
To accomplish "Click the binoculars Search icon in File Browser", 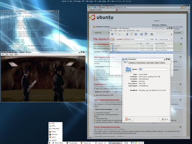I will coord(151,34).
